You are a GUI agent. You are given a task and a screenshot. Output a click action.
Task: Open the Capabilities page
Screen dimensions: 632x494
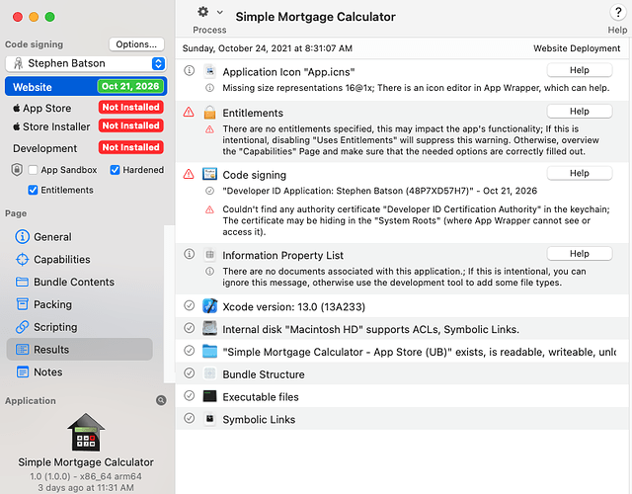pyautogui.click(x=80, y=259)
